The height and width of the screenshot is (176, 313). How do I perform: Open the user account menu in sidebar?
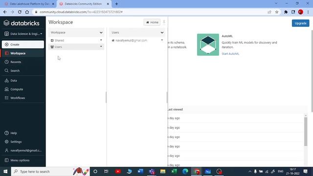[23, 151]
